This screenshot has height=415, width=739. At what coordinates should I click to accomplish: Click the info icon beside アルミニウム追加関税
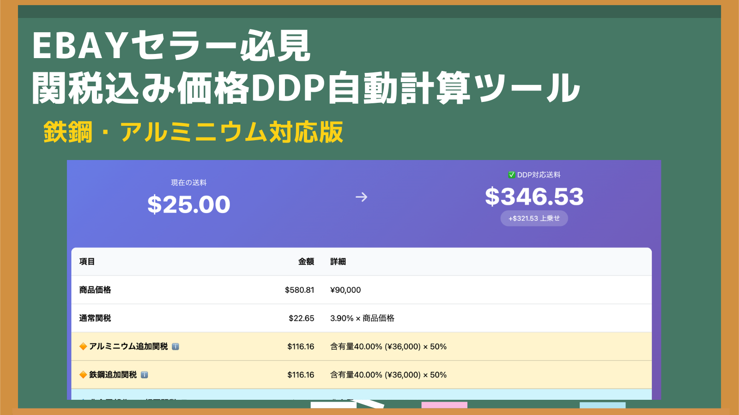tap(176, 347)
